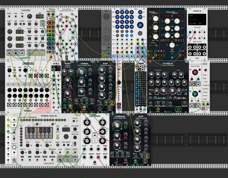Click the RUN button on CLOCKED
Screen dimensions: 228x178
[16, 24]
